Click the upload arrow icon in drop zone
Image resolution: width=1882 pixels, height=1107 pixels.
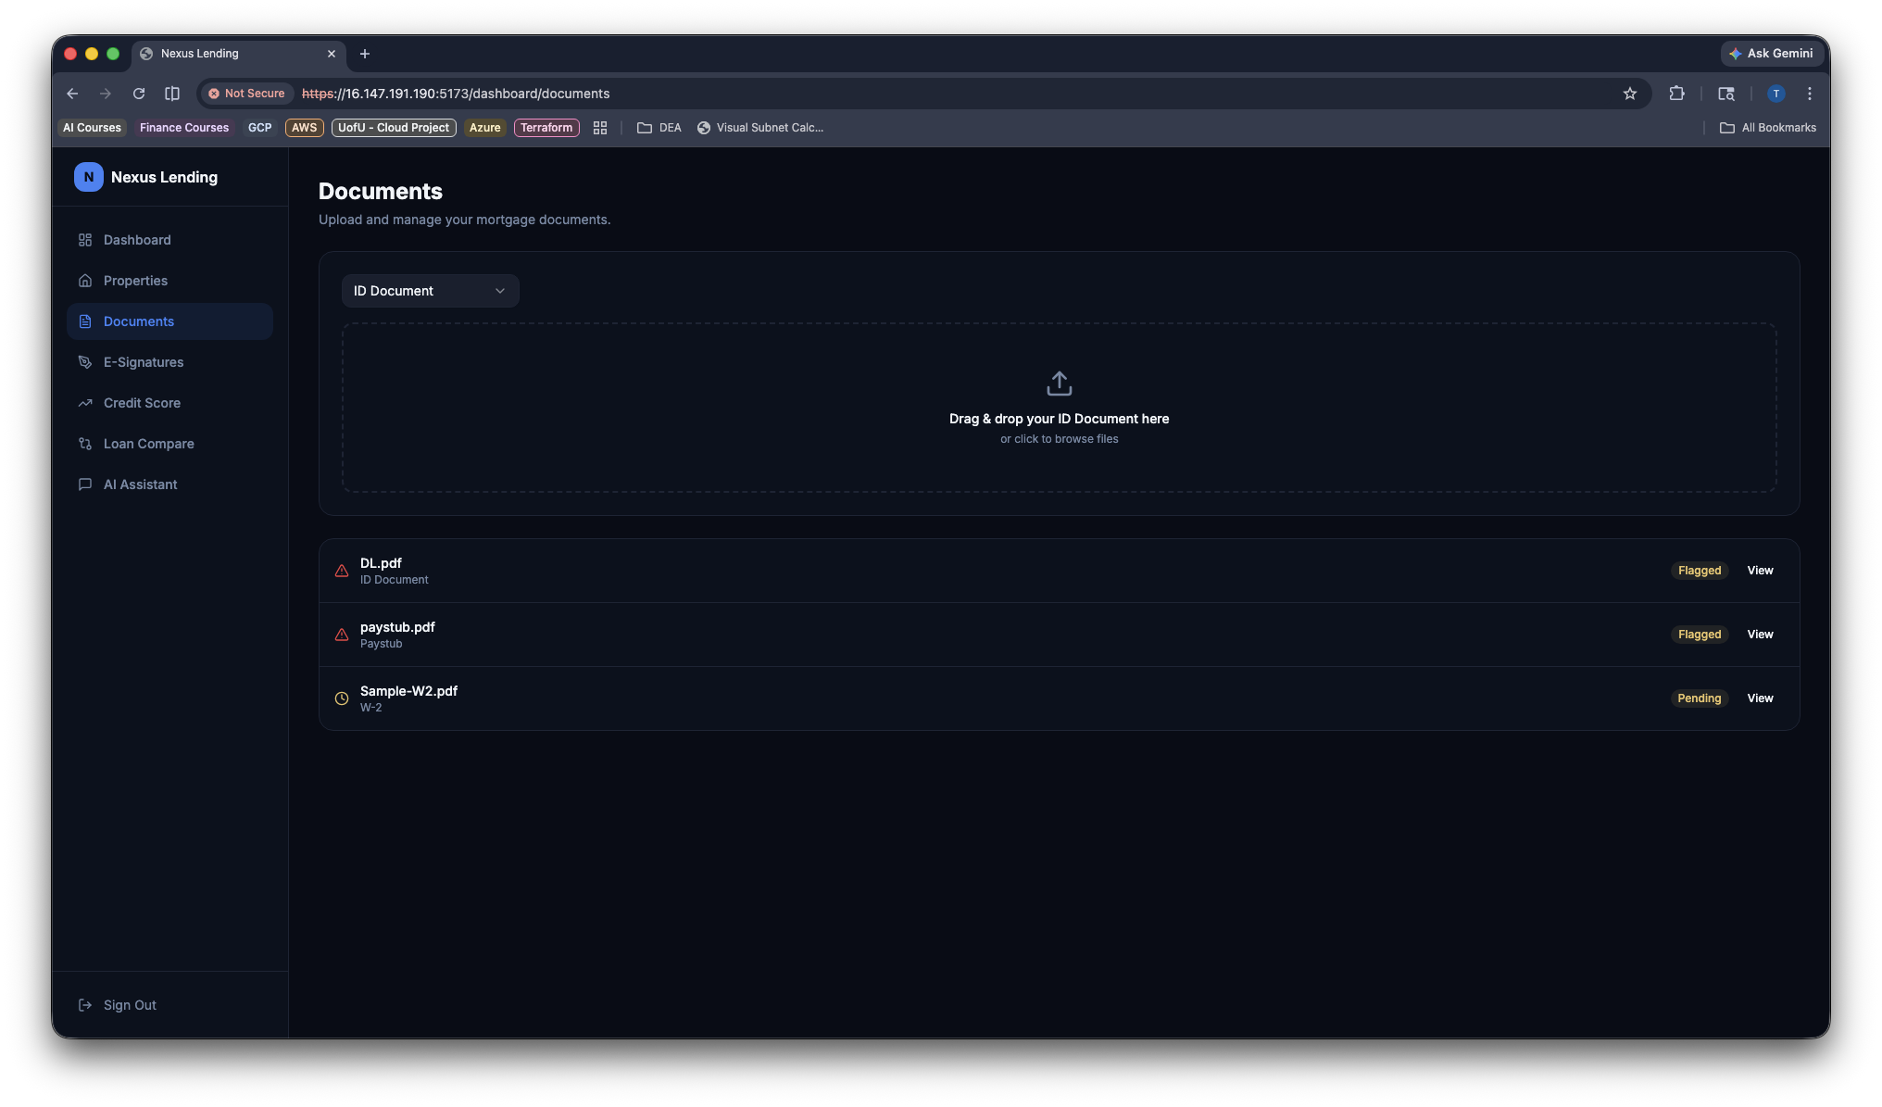click(1059, 384)
